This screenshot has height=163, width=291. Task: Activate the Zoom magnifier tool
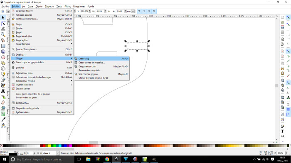tap(3, 34)
